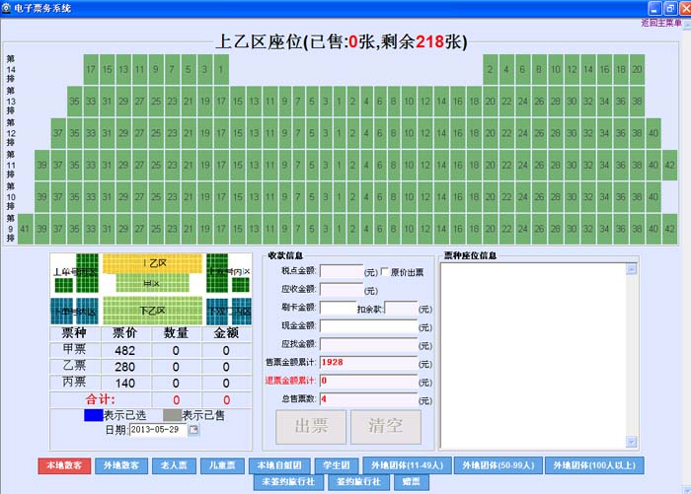Click 返回主菜单 link
Screen dimensions: 691x494
660,21
